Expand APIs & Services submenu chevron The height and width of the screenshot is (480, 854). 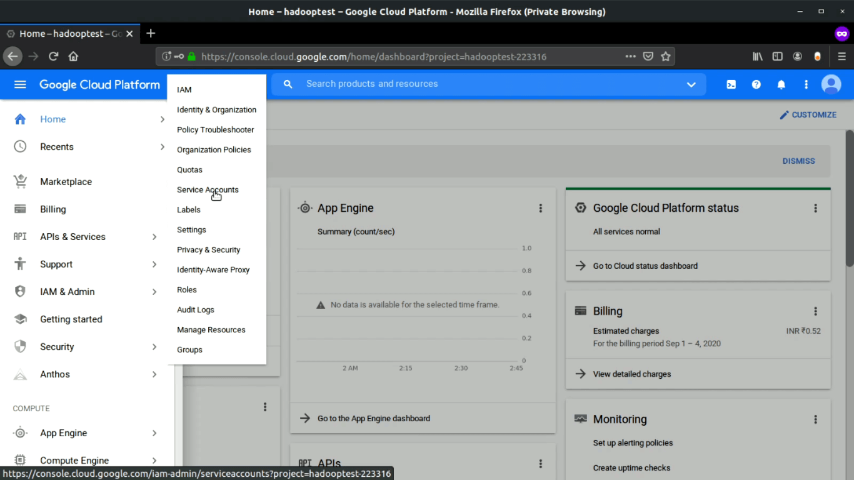pos(154,237)
